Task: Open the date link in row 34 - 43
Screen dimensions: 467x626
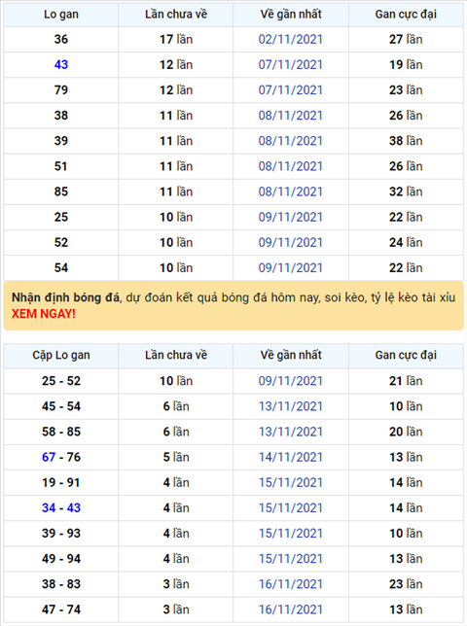Action: pyautogui.click(x=291, y=507)
